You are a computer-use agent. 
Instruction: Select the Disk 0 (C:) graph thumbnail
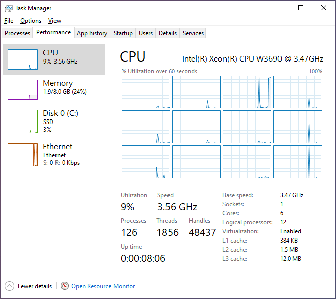[x=23, y=122]
